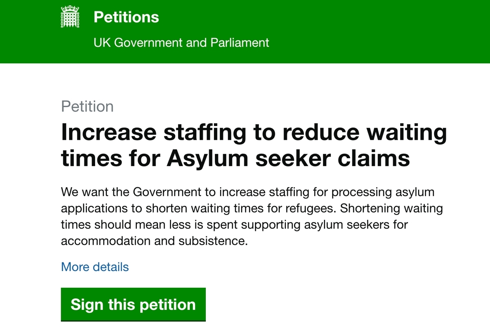Screen dimensions: 490x327
Task: Click the Parliament portcullis crown logo
Action: coord(70,17)
